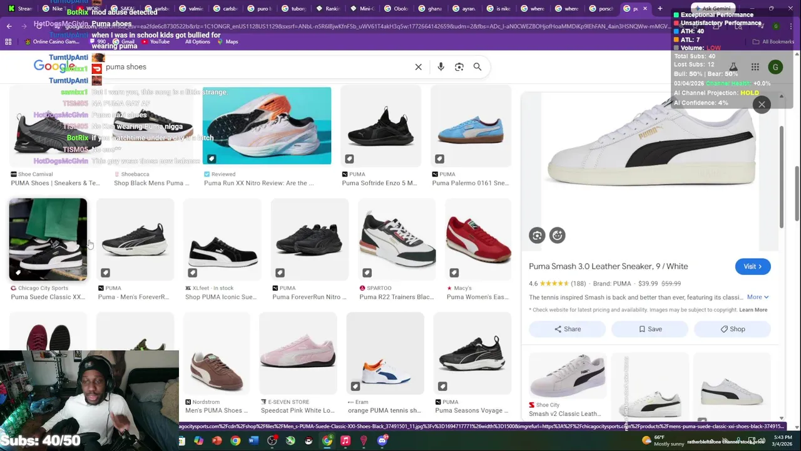Click the magnifying glass search icon
The image size is (801, 451).
[x=477, y=67]
